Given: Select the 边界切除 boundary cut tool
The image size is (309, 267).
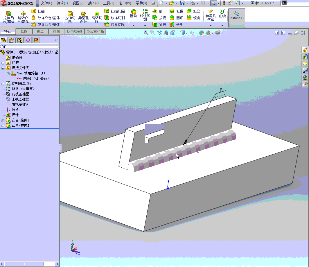Looking at the screenshot, I should (114, 24).
